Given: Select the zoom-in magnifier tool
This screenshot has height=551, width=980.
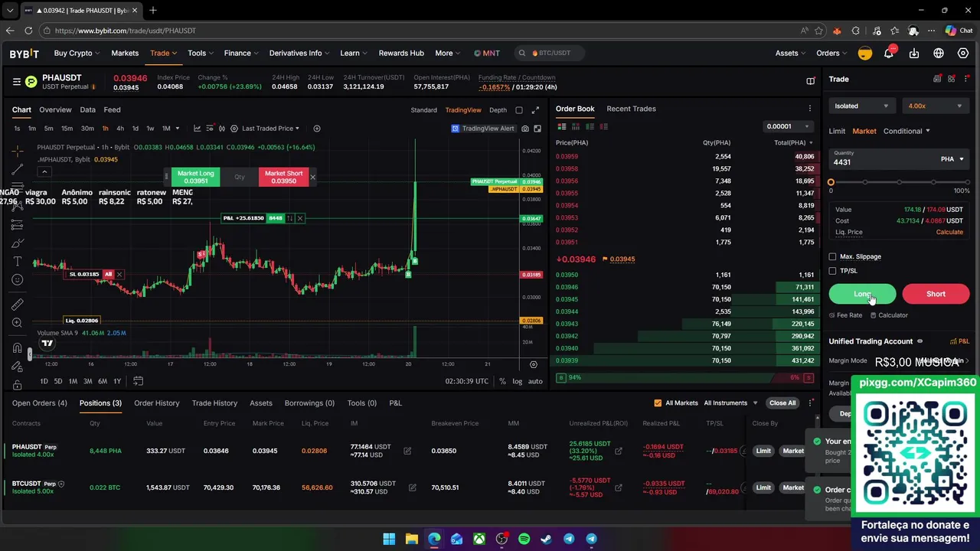Looking at the screenshot, I should [17, 323].
